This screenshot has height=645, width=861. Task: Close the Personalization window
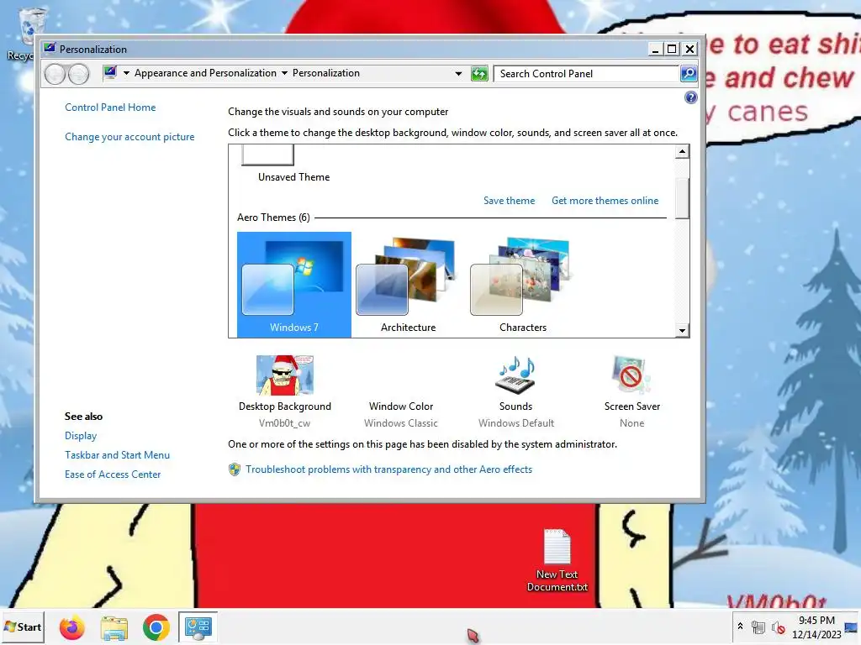coord(690,49)
